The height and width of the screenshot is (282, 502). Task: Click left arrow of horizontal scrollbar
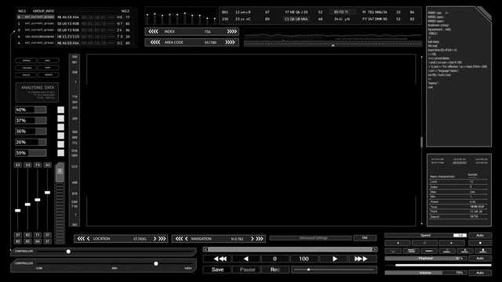206,249
